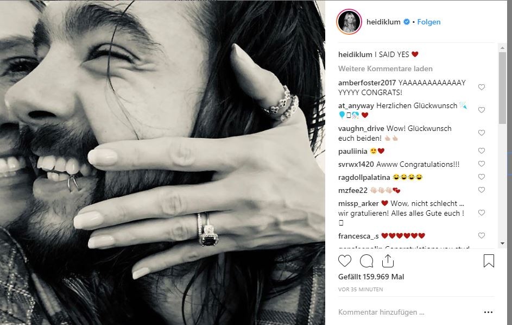Like pauliinia's comment heart
The width and height of the screenshot is (512, 325).
click(481, 151)
